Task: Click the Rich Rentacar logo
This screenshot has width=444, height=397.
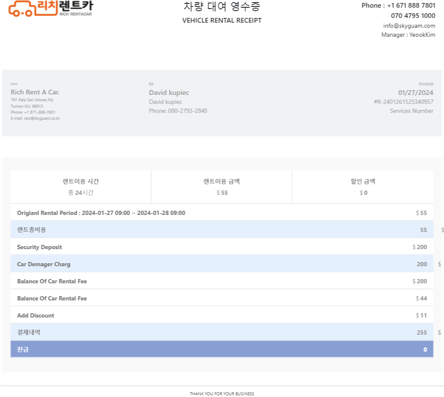Action: (50, 8)
